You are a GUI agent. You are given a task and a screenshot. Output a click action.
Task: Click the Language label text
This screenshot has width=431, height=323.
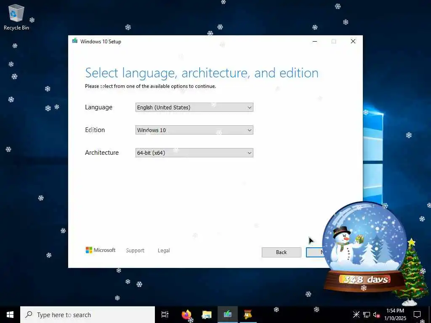pos(98,107)
